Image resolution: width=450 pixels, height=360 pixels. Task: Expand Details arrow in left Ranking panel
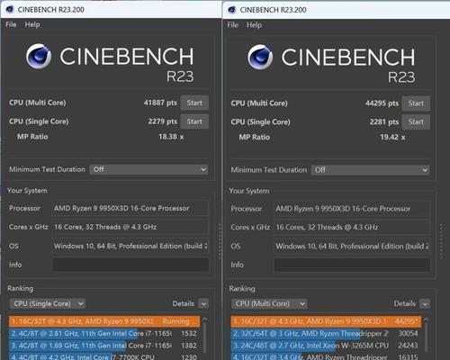click(203, 304)
